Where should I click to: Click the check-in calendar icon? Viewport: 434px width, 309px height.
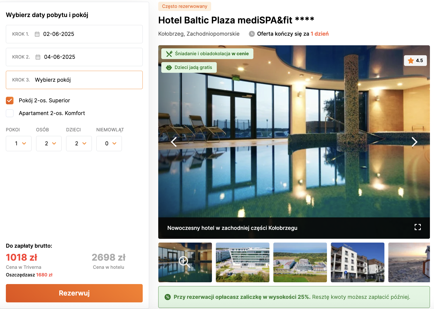[x=37, y=34]
